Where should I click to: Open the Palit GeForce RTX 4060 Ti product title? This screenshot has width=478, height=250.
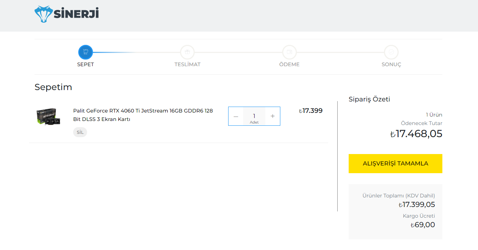[x=143, y=115]
